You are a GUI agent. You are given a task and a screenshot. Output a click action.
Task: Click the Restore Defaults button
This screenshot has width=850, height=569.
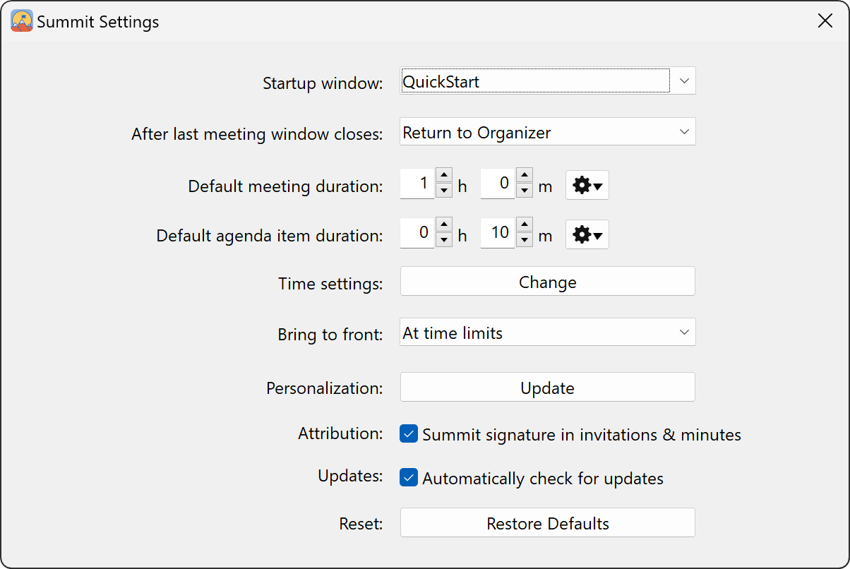click(x=547, y=523)
